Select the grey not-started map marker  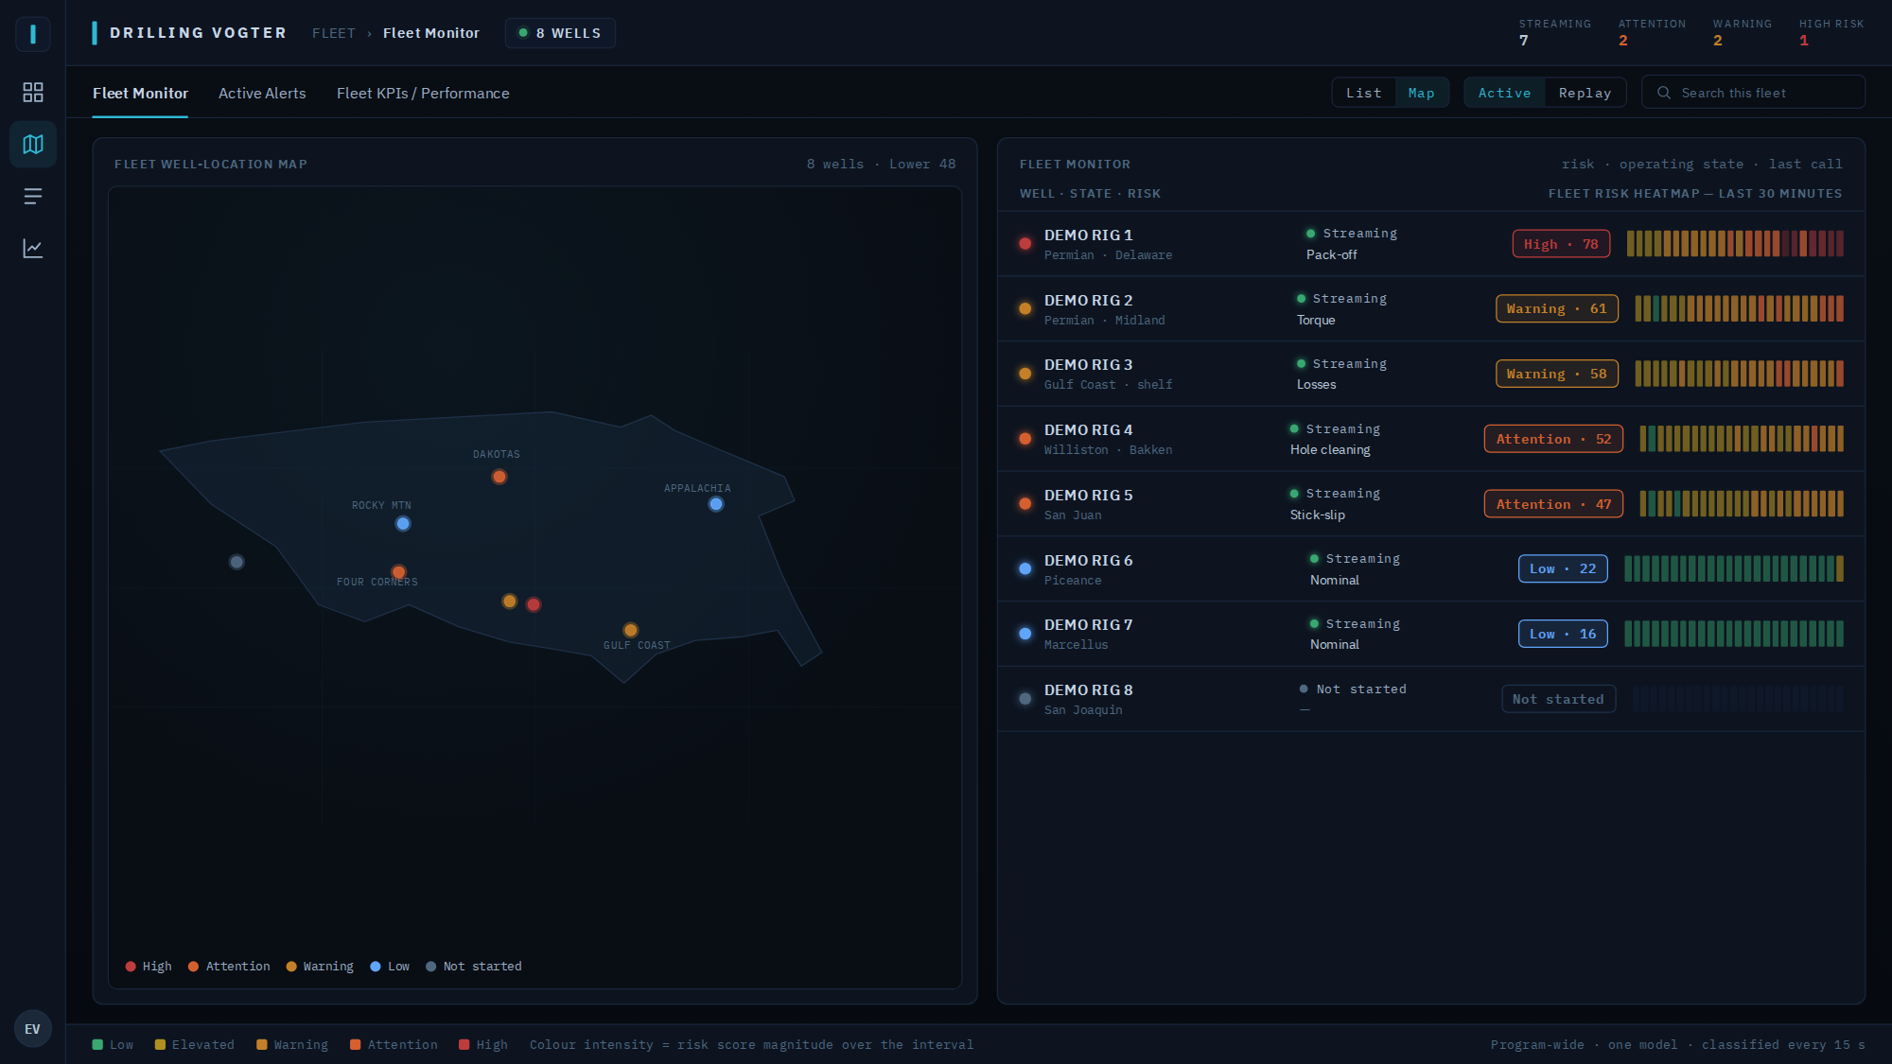click(236, 562)
